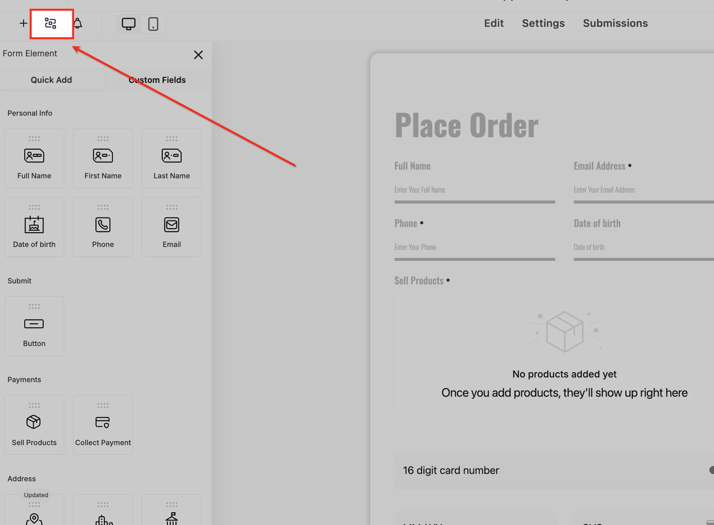This screenshot has height=525, width=714.
Task: Click the Address section label
Action: coord(22,479)
